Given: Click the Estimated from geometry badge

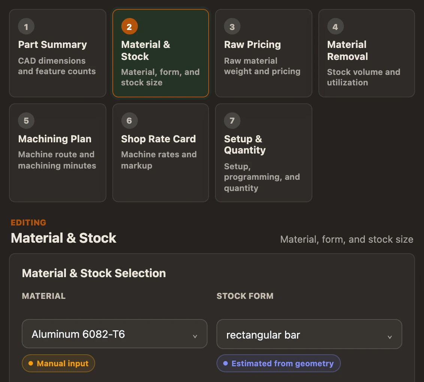Looking at the screenshot, I should pos(279,363).
